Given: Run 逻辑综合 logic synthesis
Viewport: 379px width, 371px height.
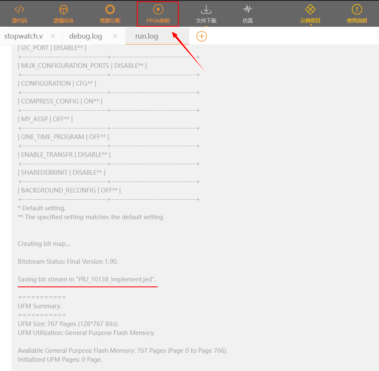Looking at the screenshot, I should click(x=63, y=14).
